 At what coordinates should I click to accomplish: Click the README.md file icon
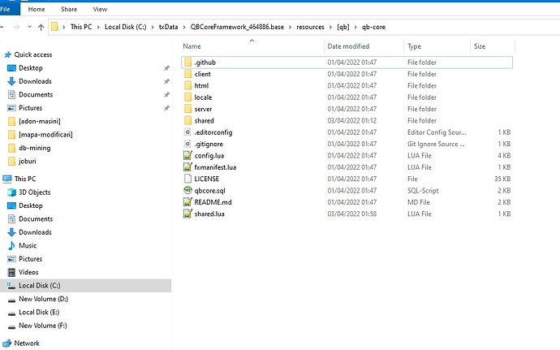(x=187, y=202)
